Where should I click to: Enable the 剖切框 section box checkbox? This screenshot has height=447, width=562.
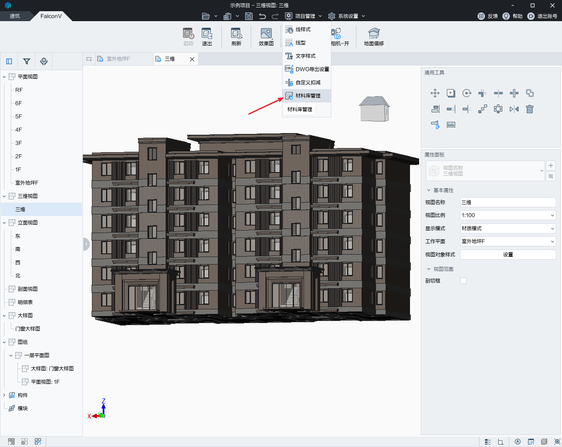click(x=463, y=281)
